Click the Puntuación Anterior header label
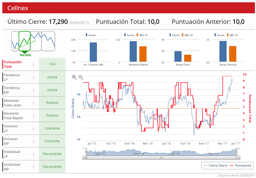This screenshot has width=256, height=178. pos(201,21)
